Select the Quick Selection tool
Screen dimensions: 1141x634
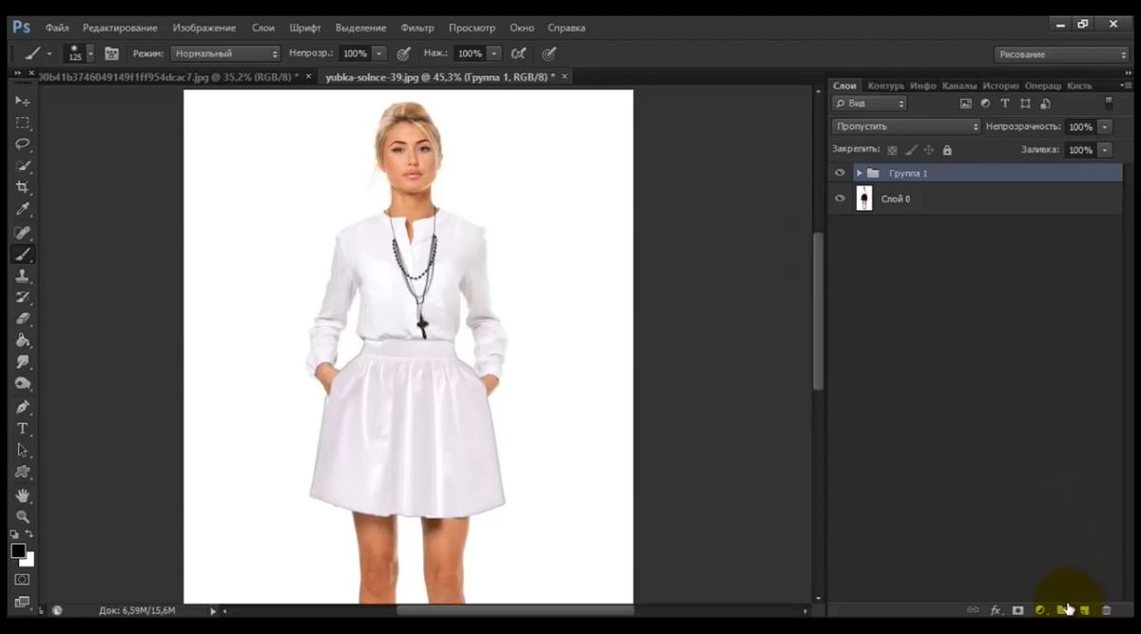tap(23, 166)
